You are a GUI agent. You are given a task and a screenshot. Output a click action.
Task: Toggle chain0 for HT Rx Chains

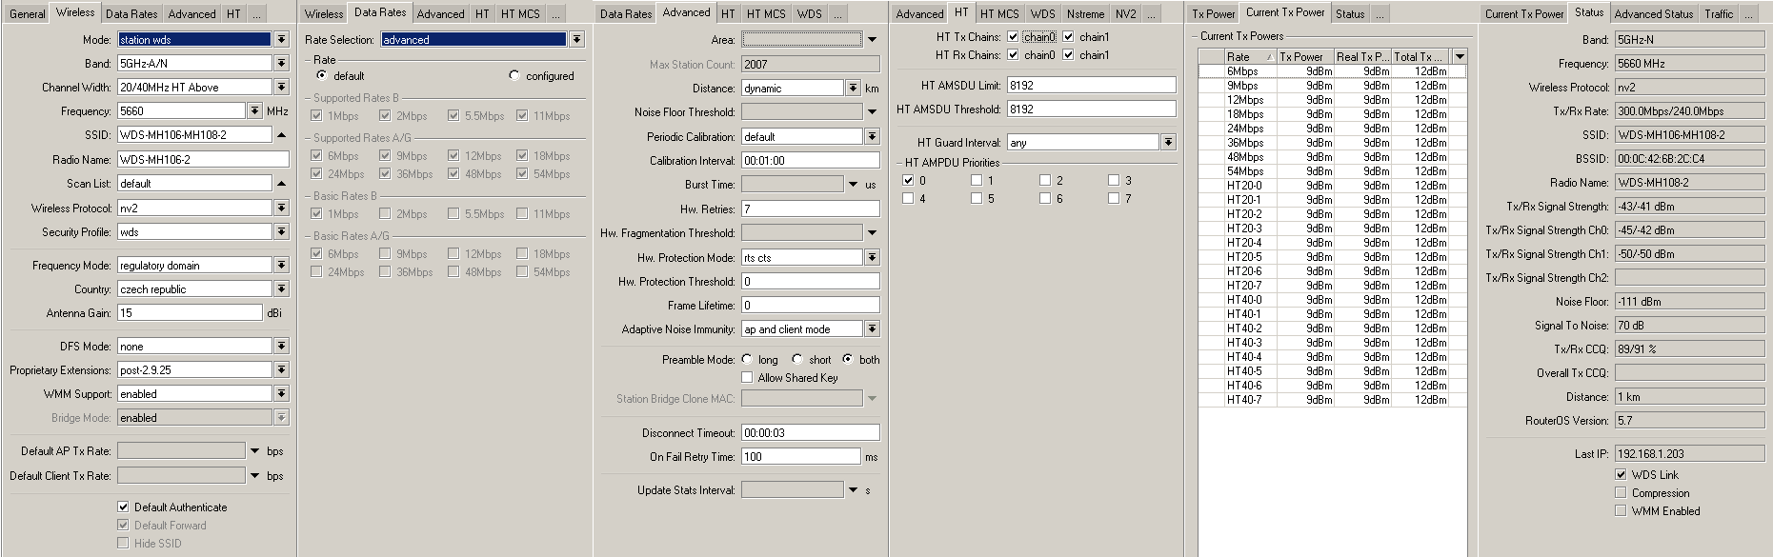coord(1013,54)
